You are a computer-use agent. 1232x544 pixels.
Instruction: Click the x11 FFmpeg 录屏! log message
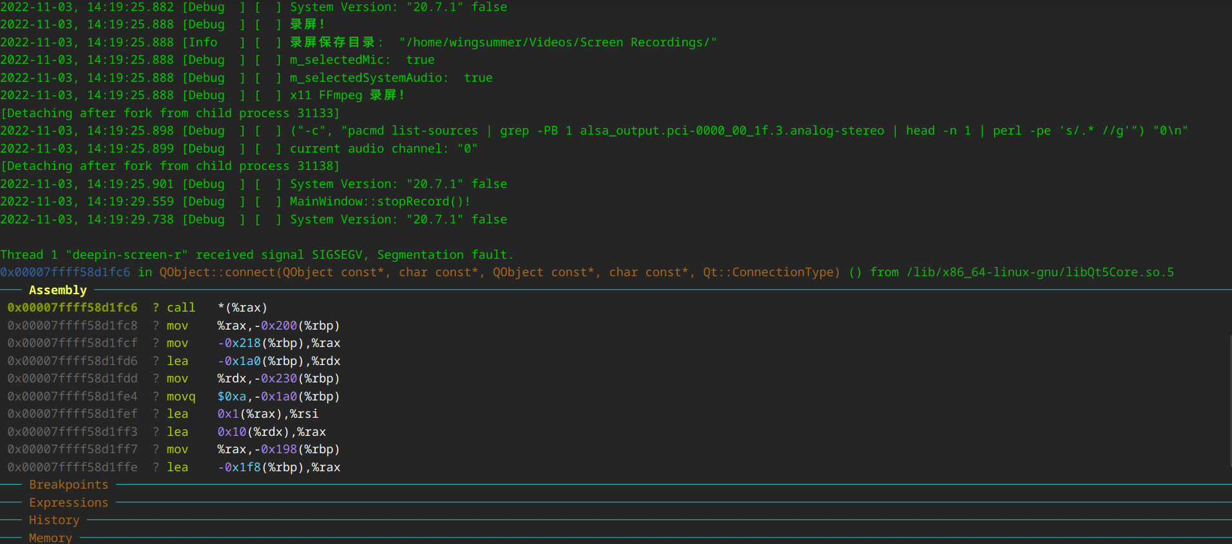tap(348, 95)
